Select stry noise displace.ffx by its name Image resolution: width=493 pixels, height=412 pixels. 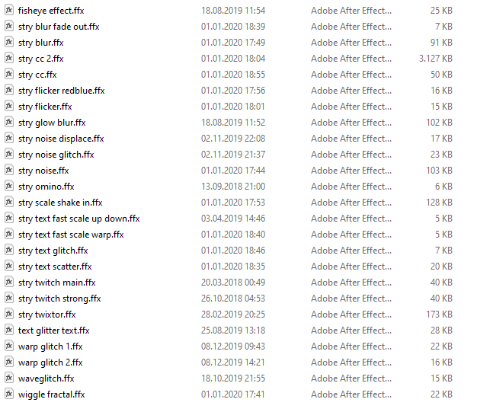coord(61,139)
